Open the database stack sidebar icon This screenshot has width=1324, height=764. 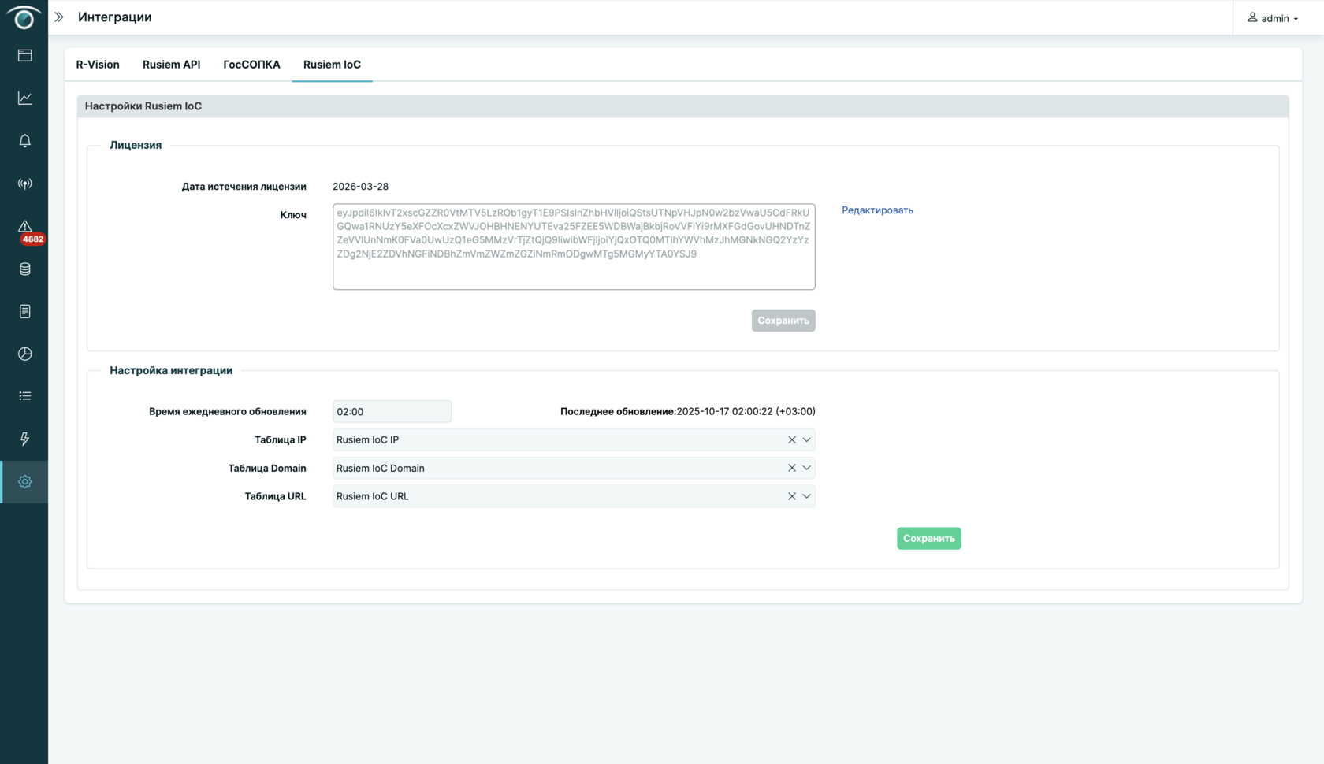tap(25, 269)
